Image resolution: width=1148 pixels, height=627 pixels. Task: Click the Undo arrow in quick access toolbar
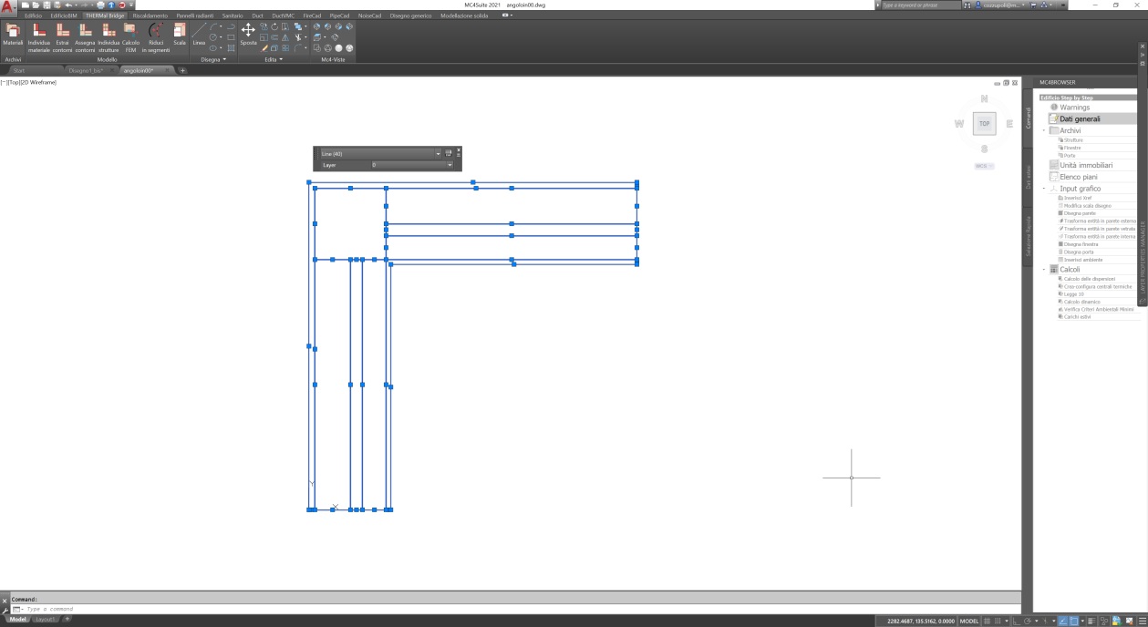(68, 5)
